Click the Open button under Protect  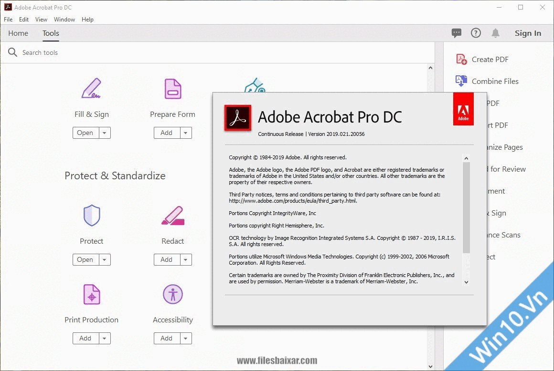(85, 259)
